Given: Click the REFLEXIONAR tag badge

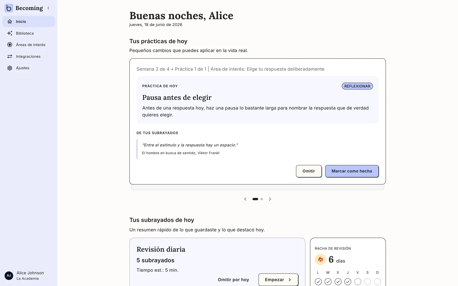Looking at the screenshot, I should [x=357, y=86].
